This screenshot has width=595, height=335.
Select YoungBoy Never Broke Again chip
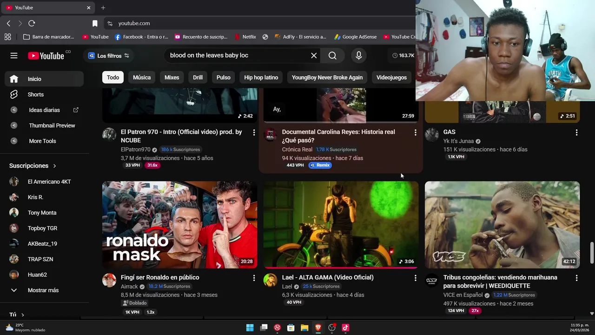coord(327,77)
